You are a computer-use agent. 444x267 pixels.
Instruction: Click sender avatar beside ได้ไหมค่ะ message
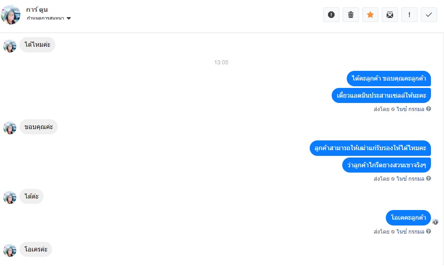click(x=10, y=46)
